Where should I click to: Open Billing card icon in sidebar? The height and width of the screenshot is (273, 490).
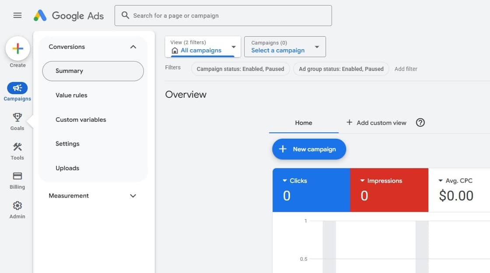tap(17, 177)
